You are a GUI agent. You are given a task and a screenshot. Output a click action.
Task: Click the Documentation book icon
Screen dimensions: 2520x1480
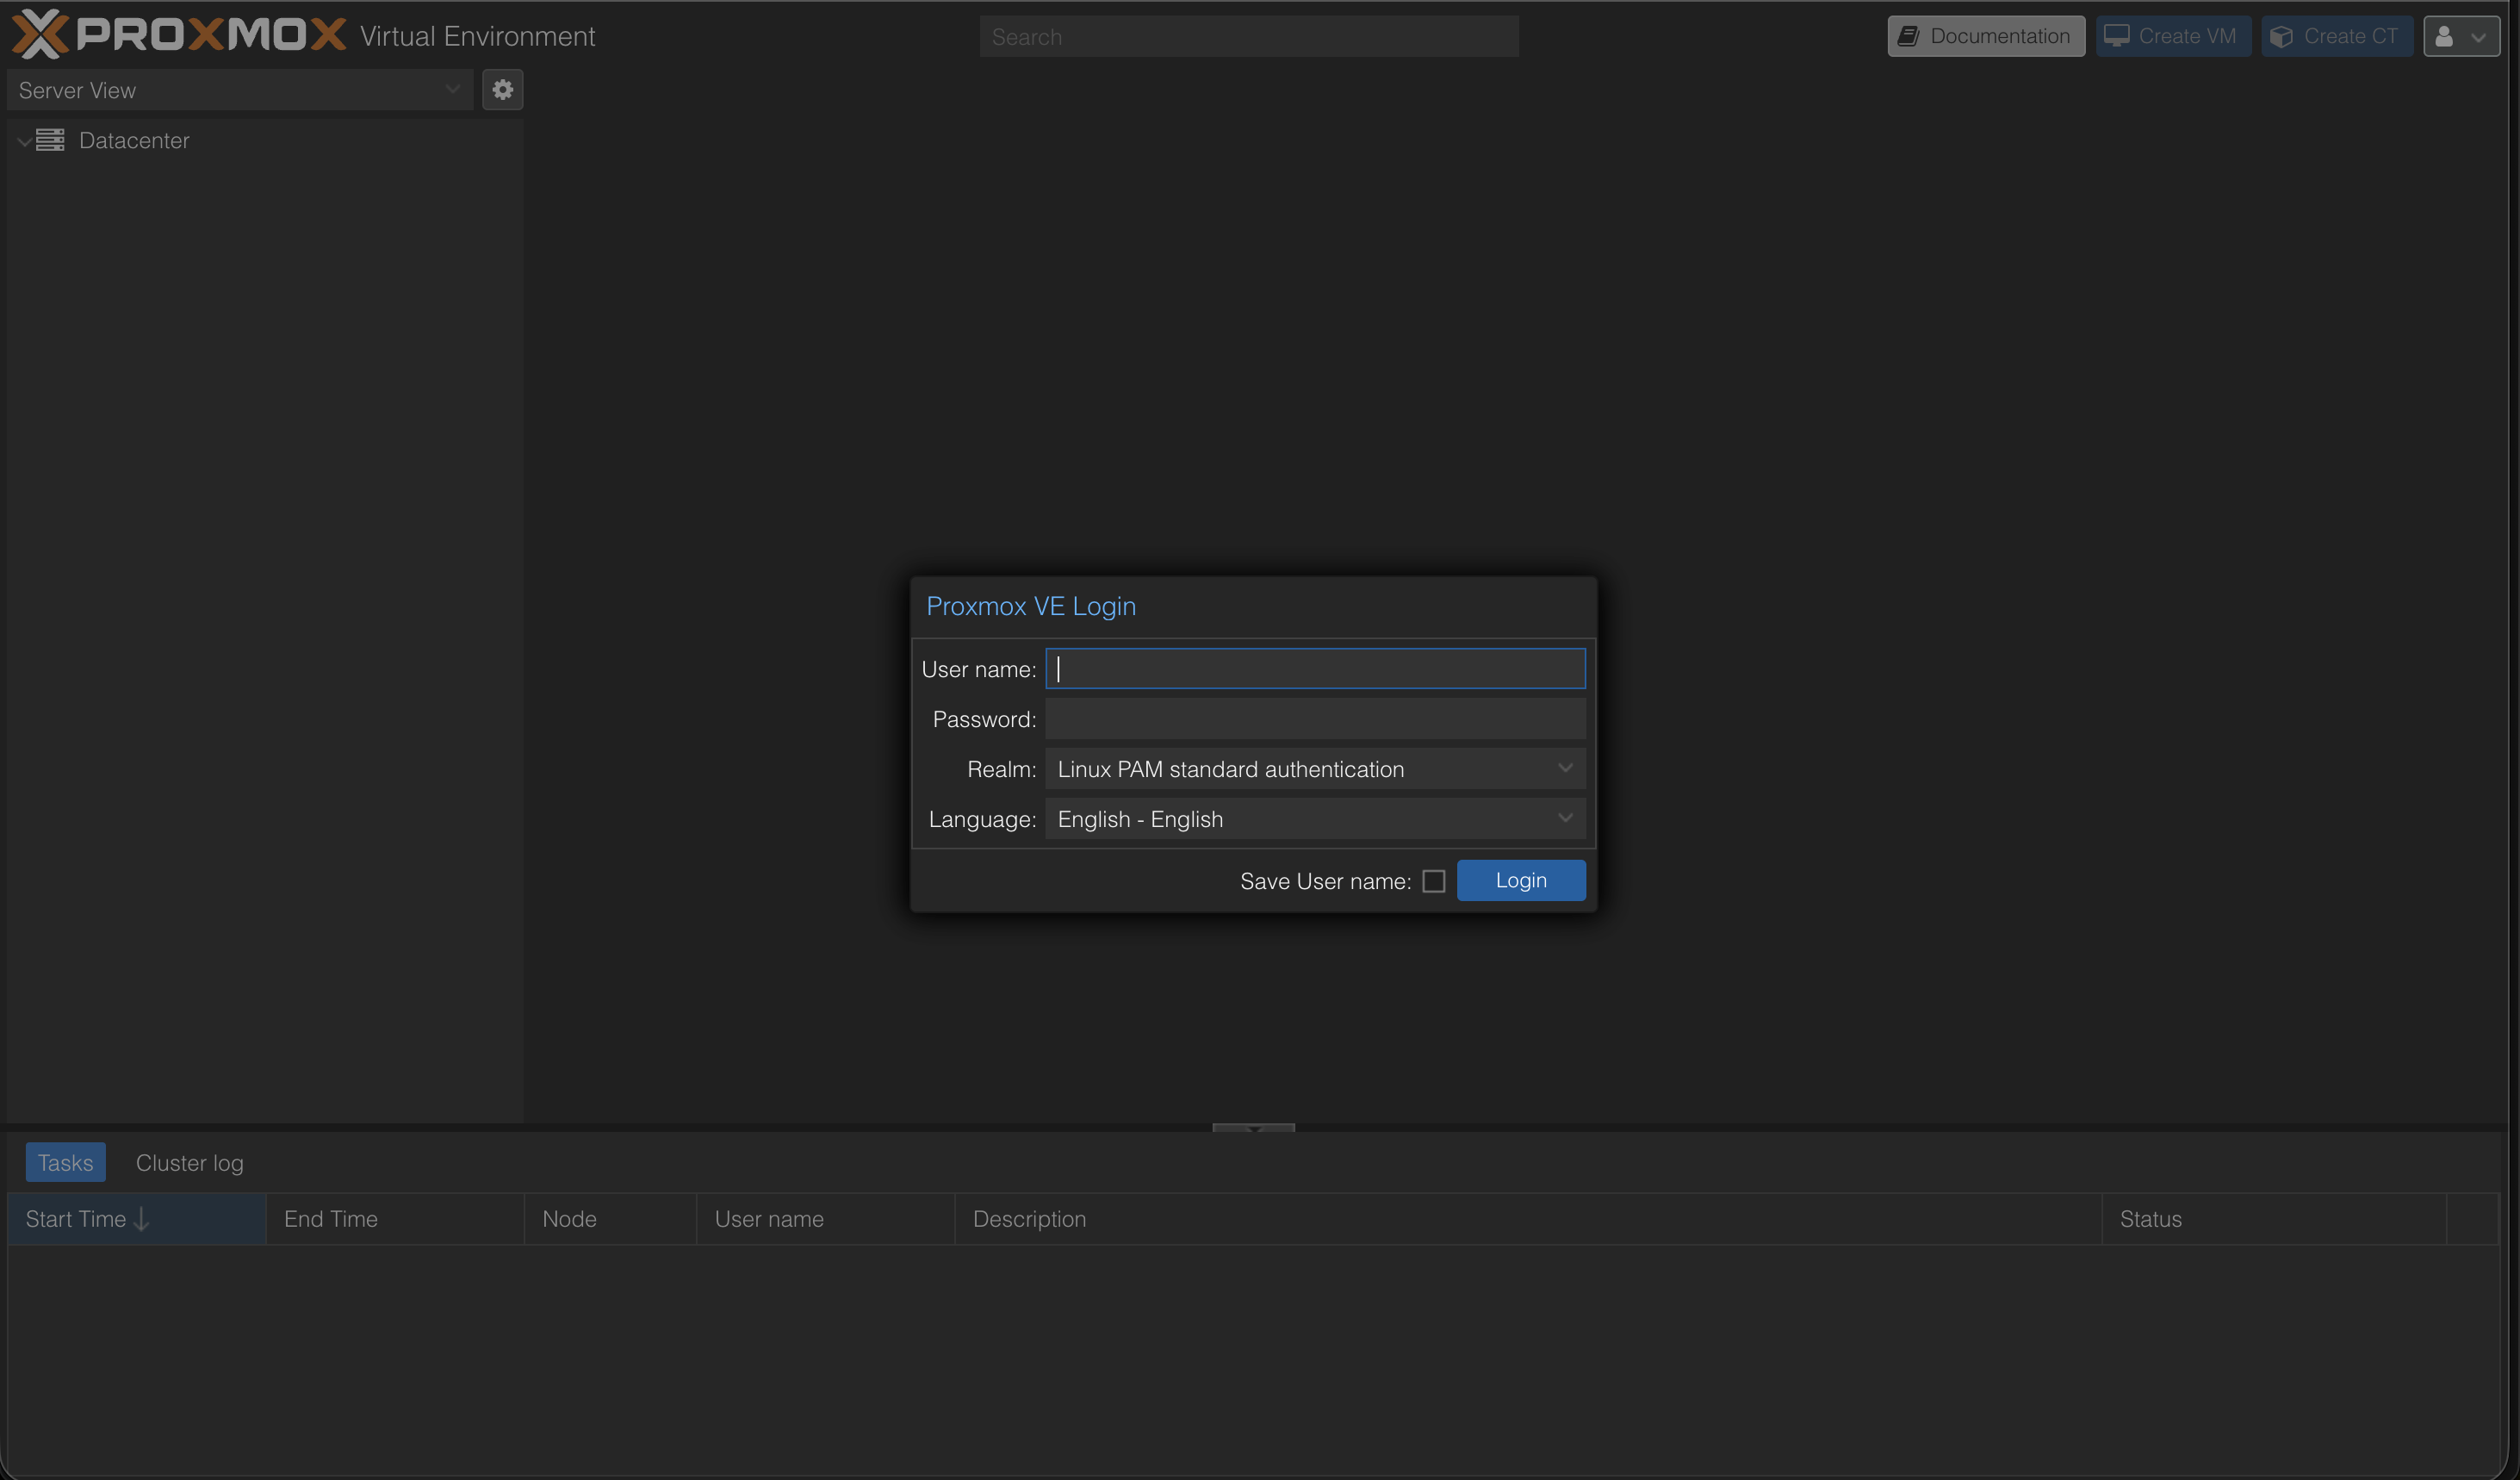(x=1910, y=35)
